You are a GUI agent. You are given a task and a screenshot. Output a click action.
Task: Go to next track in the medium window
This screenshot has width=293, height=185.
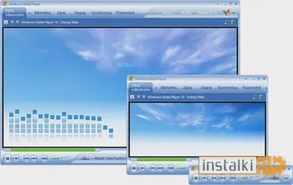point(160,168)
